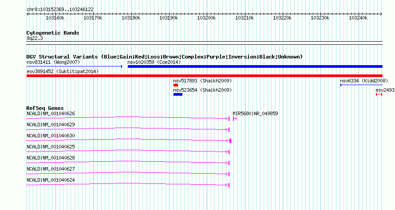This screenshot has width=395, height=210.
Task: Click the NM_001040628 transcript end glyph
Action: [228, 163]
